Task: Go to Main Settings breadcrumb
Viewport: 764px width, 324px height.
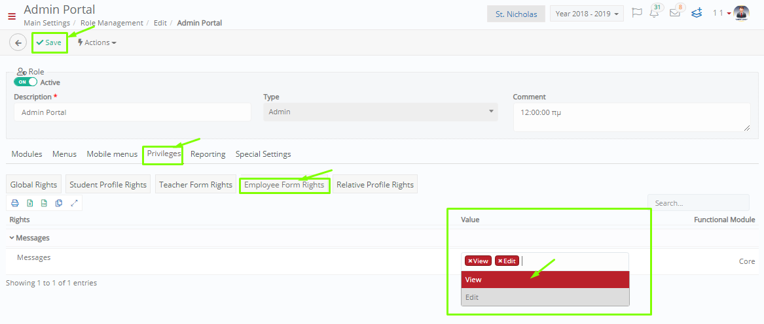Action: 47,23
